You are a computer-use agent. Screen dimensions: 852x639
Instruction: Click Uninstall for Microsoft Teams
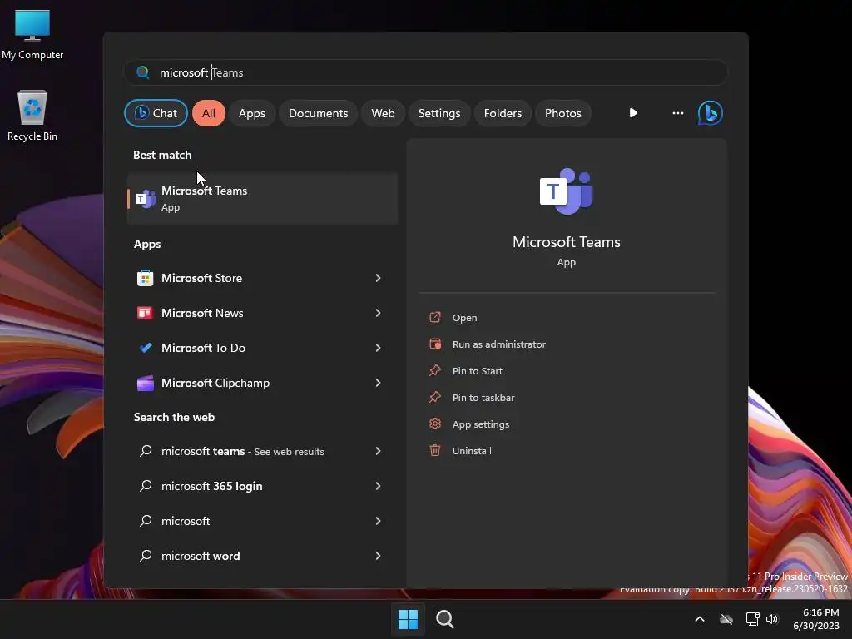coord(472,451)
